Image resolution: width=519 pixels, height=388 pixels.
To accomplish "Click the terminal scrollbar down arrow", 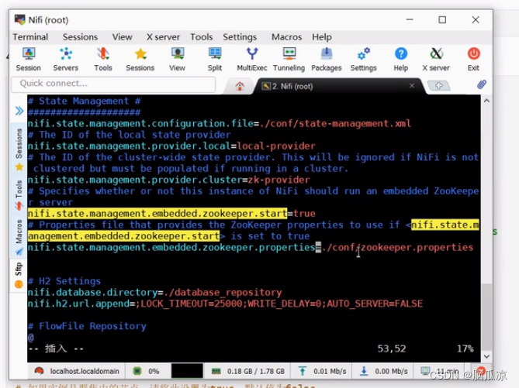I will coord(486,356).
